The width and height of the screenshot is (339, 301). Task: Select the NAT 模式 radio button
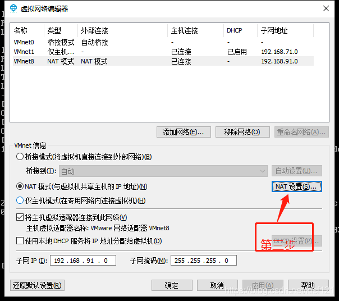coord(20,186)
